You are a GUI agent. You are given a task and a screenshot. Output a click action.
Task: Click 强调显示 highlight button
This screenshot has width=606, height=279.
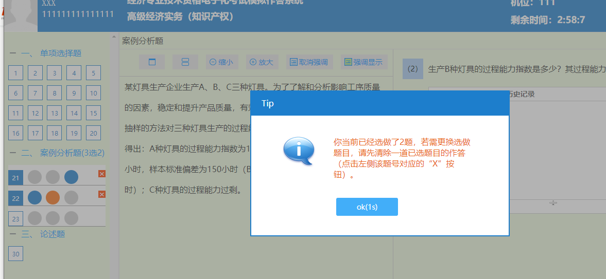click(x=364, y=62)
